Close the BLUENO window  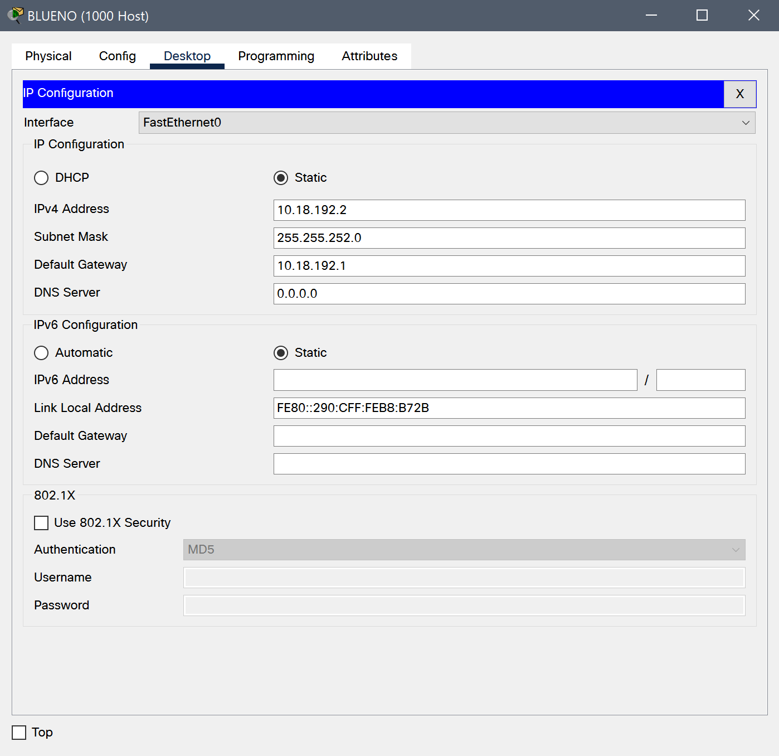(753, 15)
